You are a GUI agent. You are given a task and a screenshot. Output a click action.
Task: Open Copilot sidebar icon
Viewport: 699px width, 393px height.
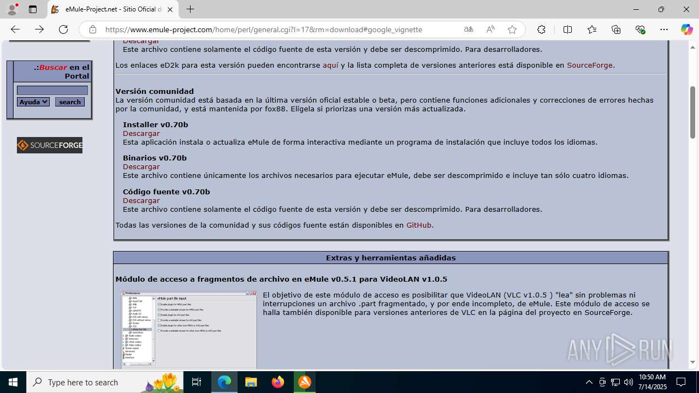point(686,29)
